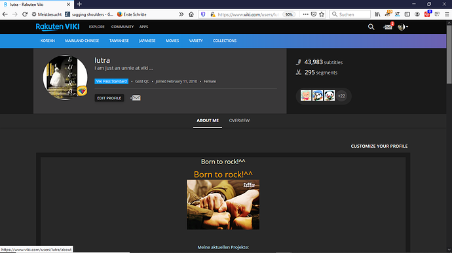The width and height of the screenshot is (452, 253).
Task: Open the third panda badge thumbnail
Action: 330,95
